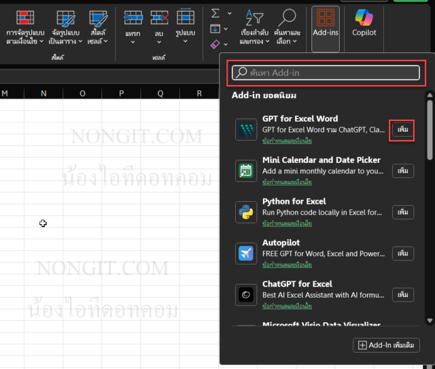Open Cell Styles (สไตล์เซลล์)
435x369 pixels.
98,27
